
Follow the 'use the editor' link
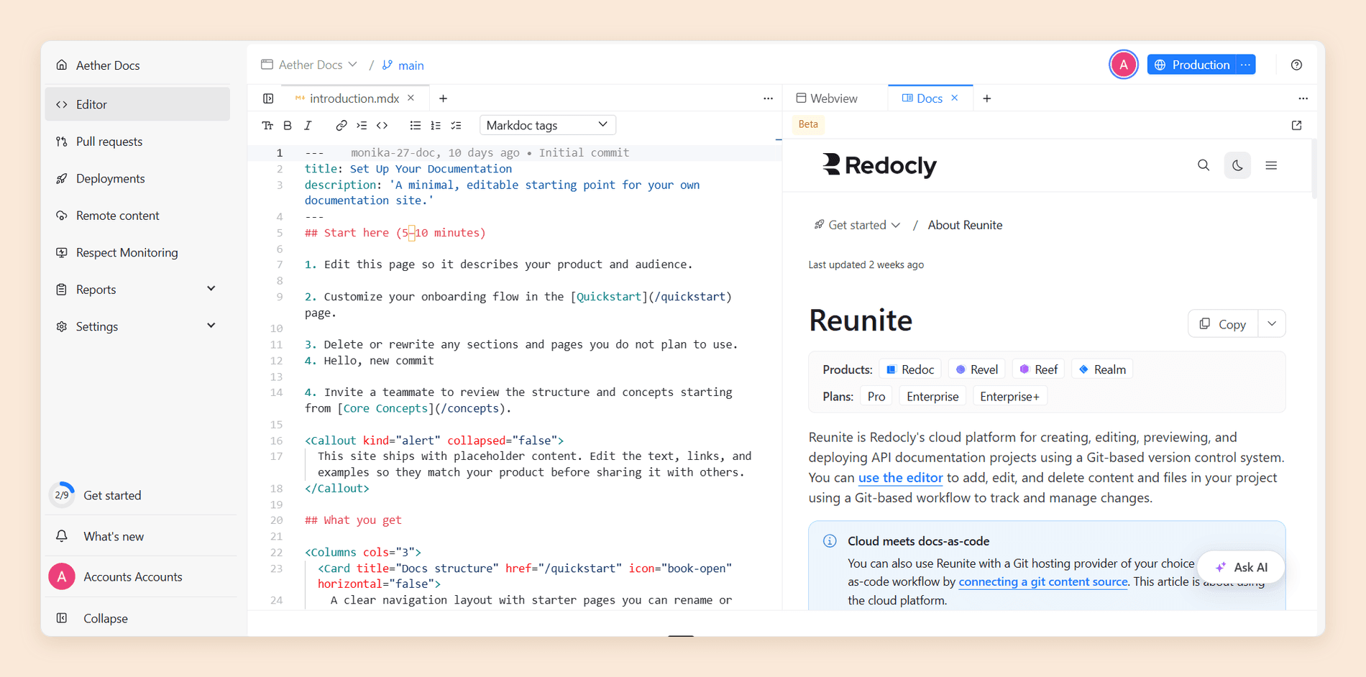(900, 478)
